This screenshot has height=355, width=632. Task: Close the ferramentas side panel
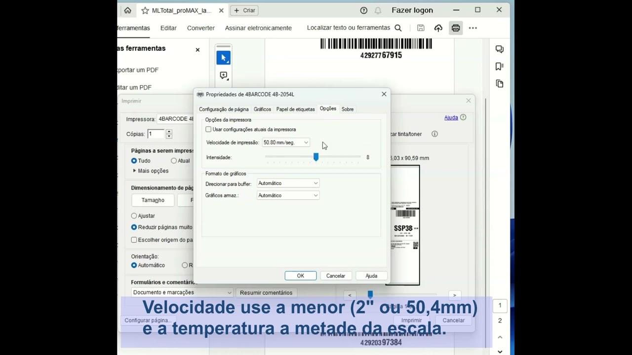pyautogui.click(x=197, y=50)
